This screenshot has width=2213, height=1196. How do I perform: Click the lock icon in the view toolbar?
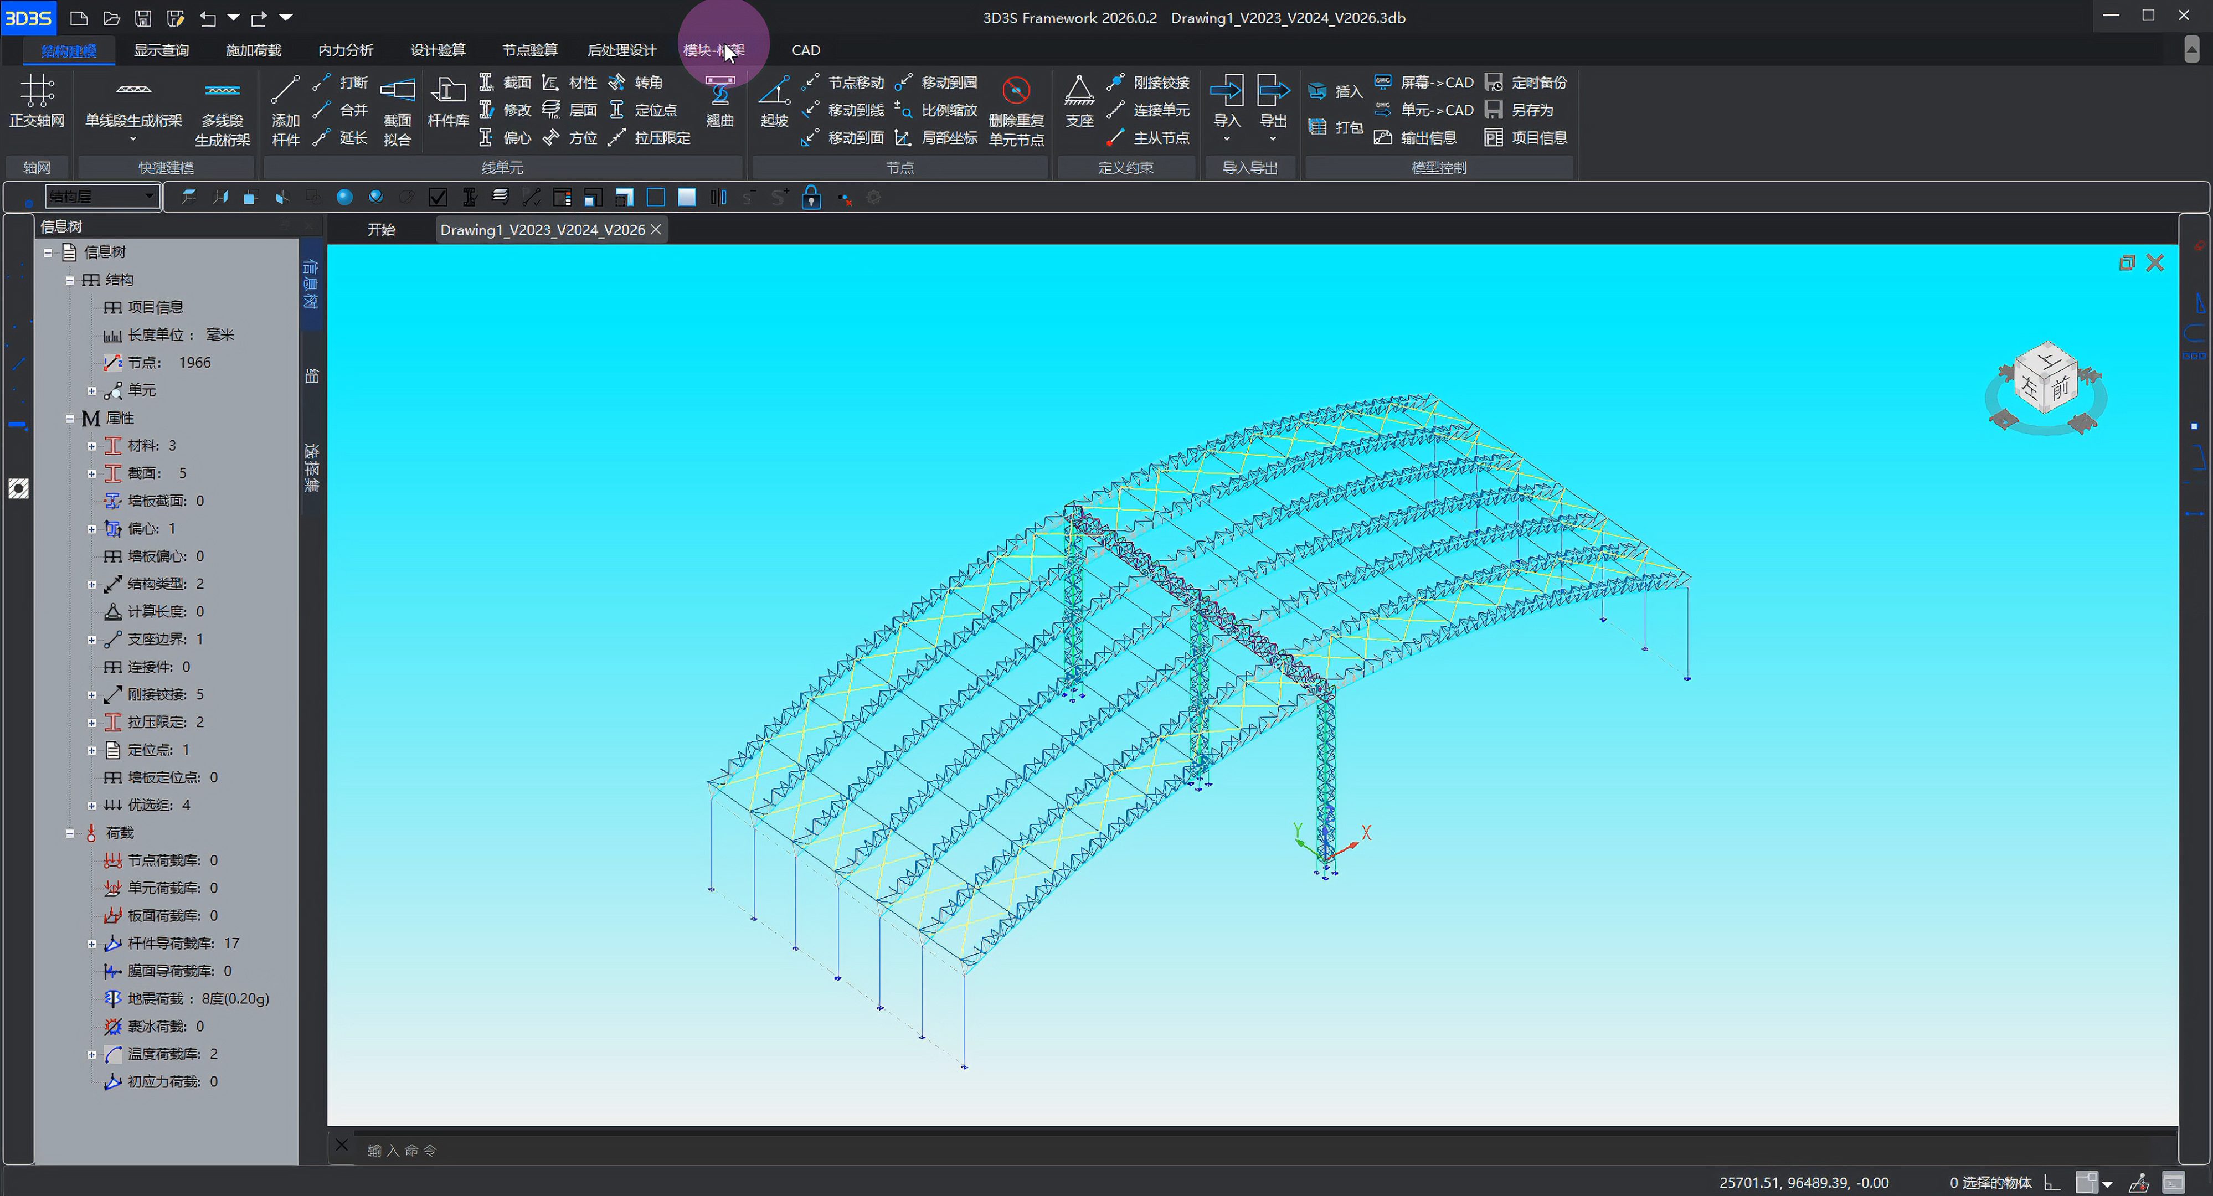(811, 198)
